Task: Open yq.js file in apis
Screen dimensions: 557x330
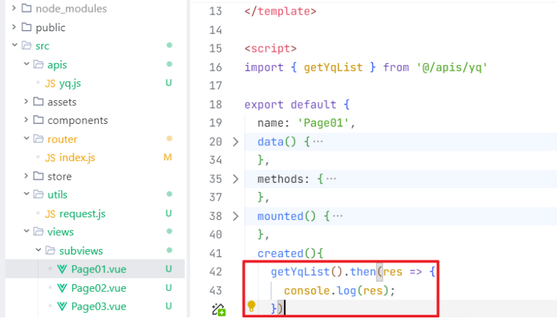Action: click(x=70, y=83)
